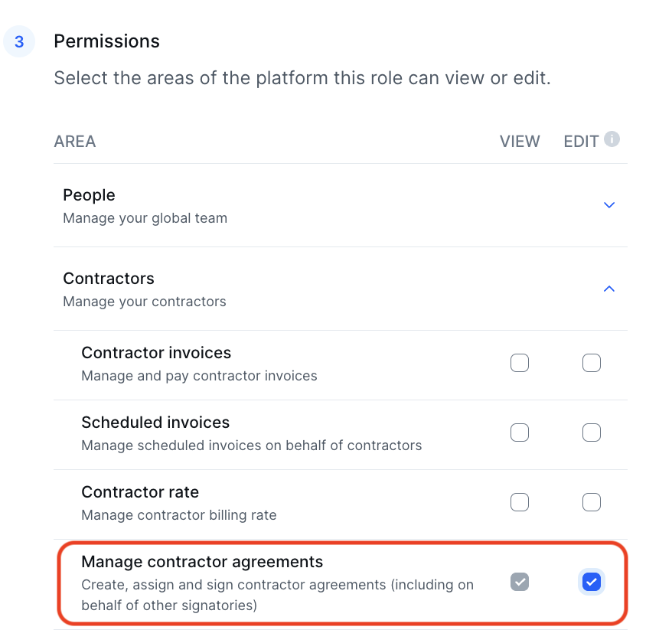Click the info icon next to EDIT
This screenshot has height=630, width=659.
(612, 139)
